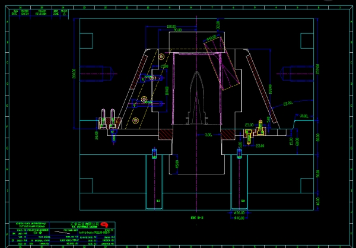The image size is (356, 248).
Task: Select the 22.00 curved leader dimension
Action: 288,104
